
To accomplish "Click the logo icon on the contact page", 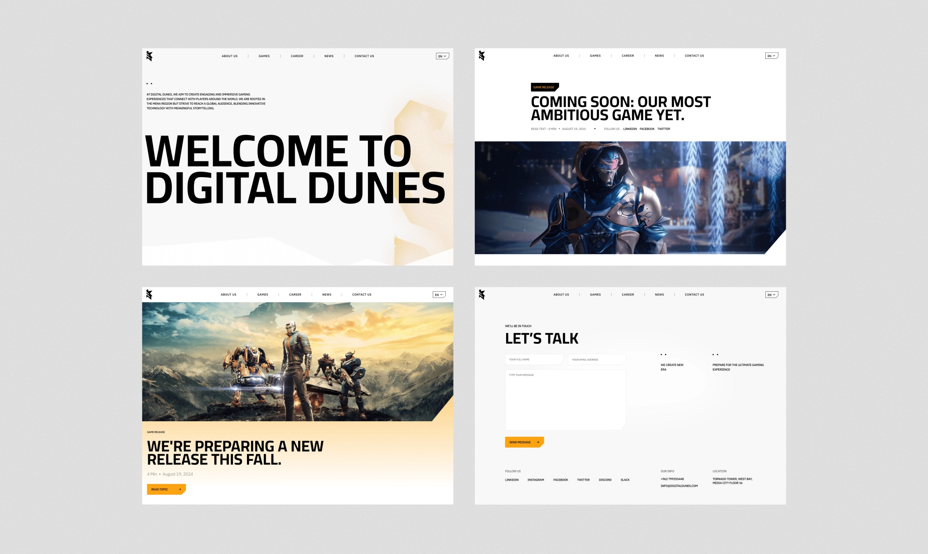I will coord(483,295).
